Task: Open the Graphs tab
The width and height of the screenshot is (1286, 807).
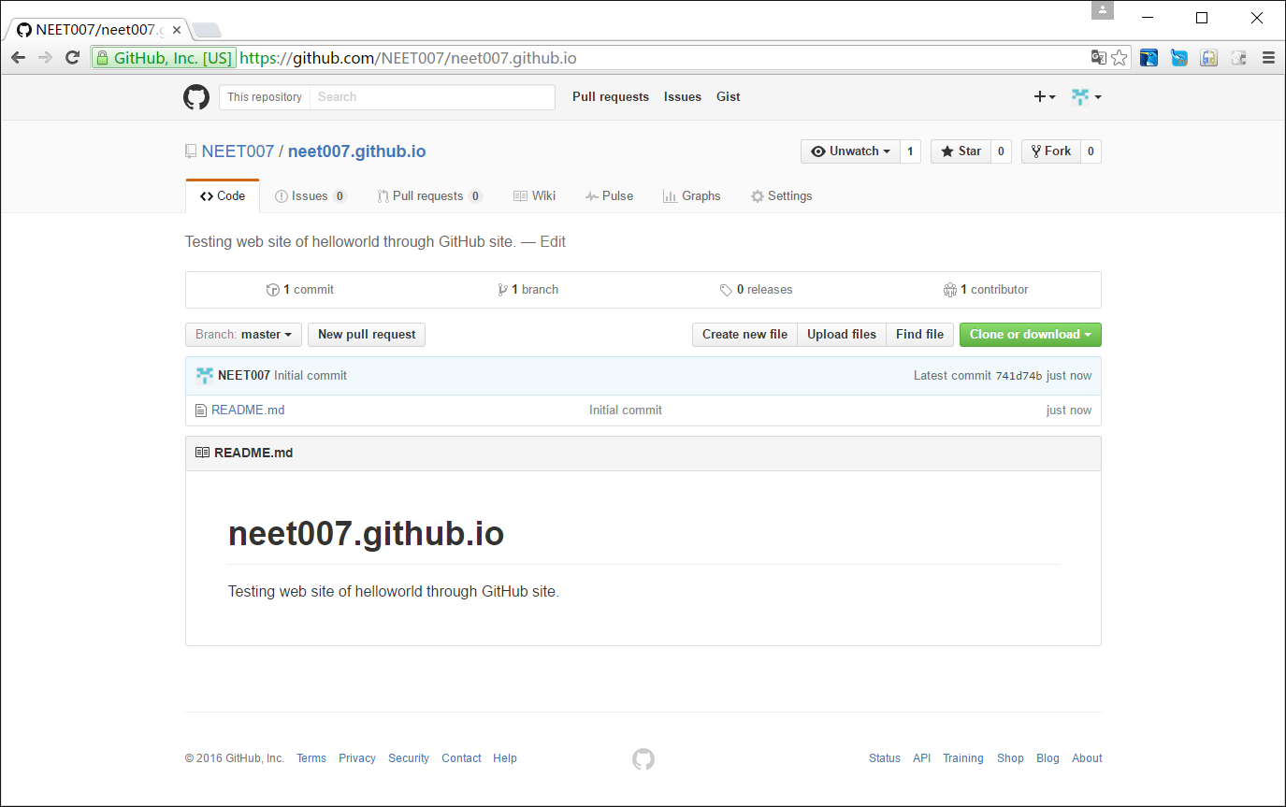Action: coord(691,196)
